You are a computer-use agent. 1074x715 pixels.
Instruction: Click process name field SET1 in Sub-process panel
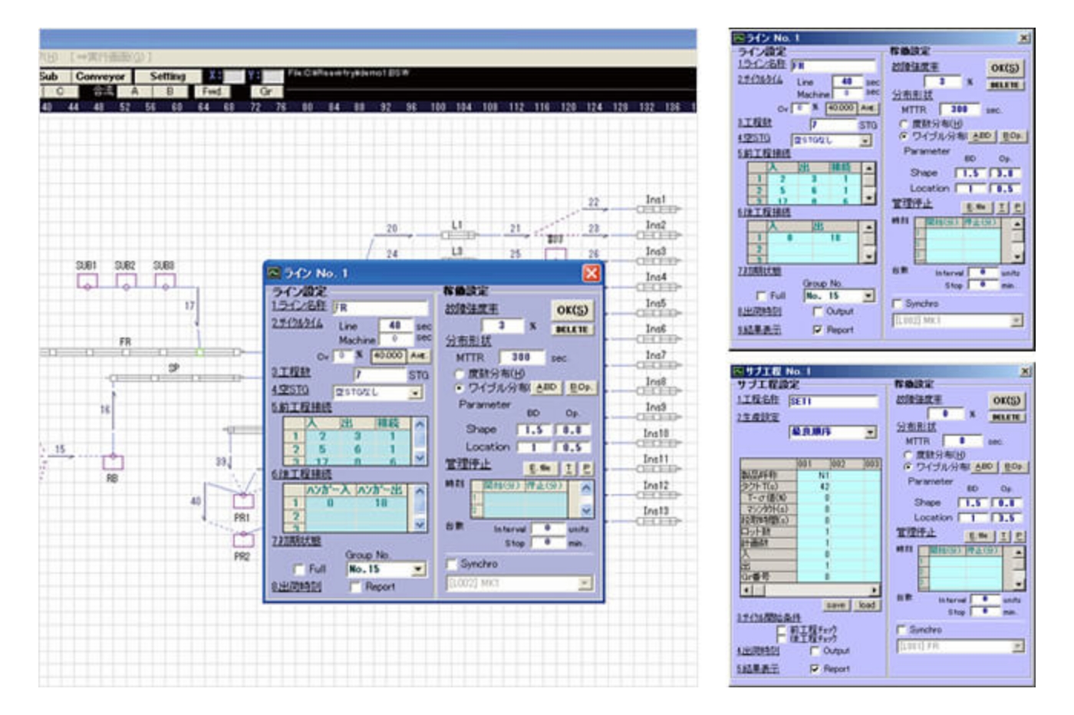pos(833,401)
